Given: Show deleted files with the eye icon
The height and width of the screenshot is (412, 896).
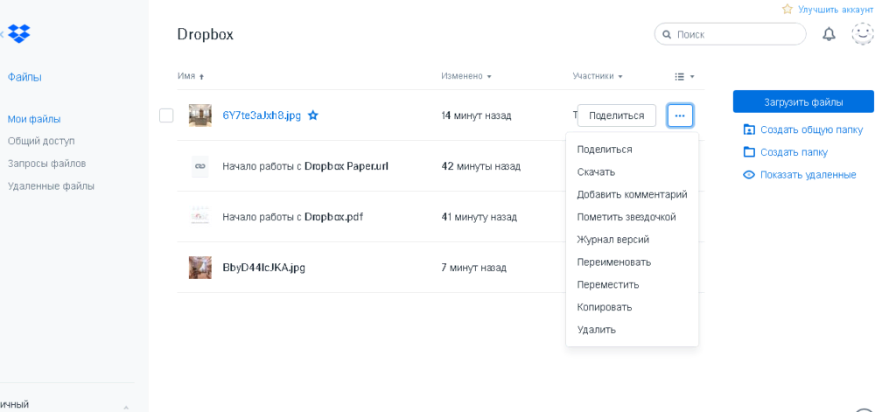Looking at the screenshot, I should [x=749, y=175].
